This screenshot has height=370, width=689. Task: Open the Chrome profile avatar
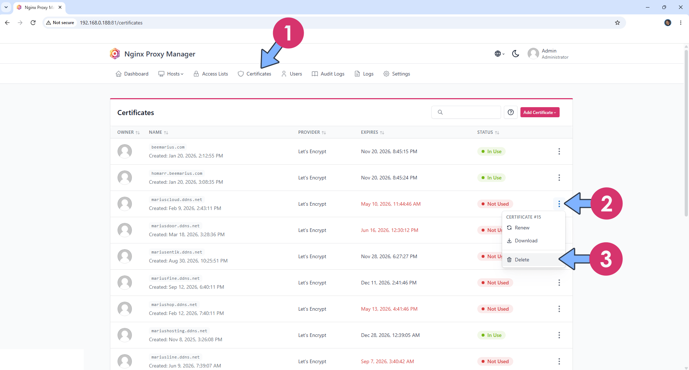point(668,23)
